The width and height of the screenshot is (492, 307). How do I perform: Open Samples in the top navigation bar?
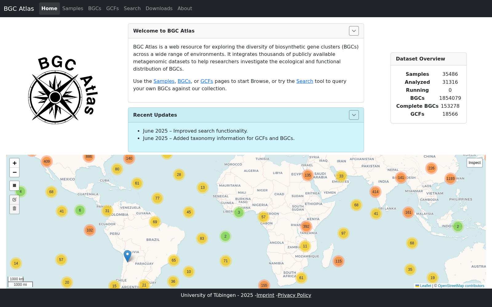73,9
